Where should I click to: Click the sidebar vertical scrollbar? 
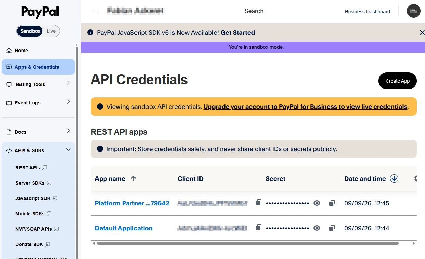coord(77,153)
